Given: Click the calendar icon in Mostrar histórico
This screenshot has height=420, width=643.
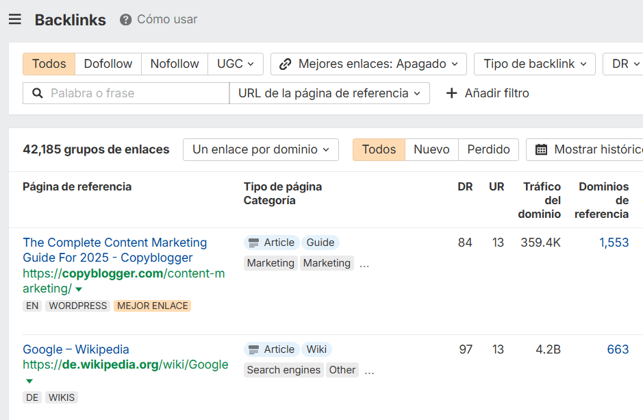Looking at the screenshot, I should [x=541, y=150].
